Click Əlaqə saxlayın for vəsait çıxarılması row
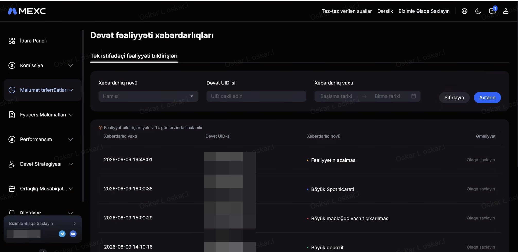 point(481,218)
